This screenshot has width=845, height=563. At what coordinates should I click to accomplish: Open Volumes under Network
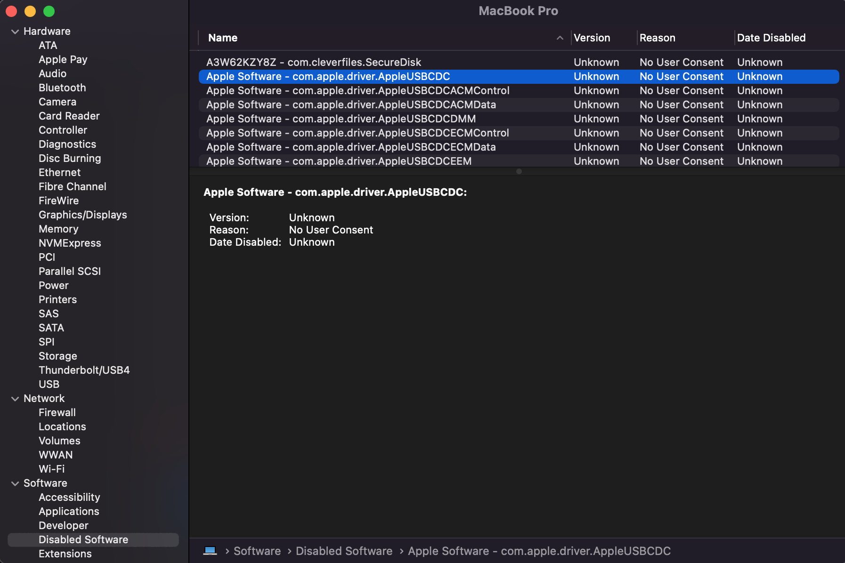coord(59,441)
